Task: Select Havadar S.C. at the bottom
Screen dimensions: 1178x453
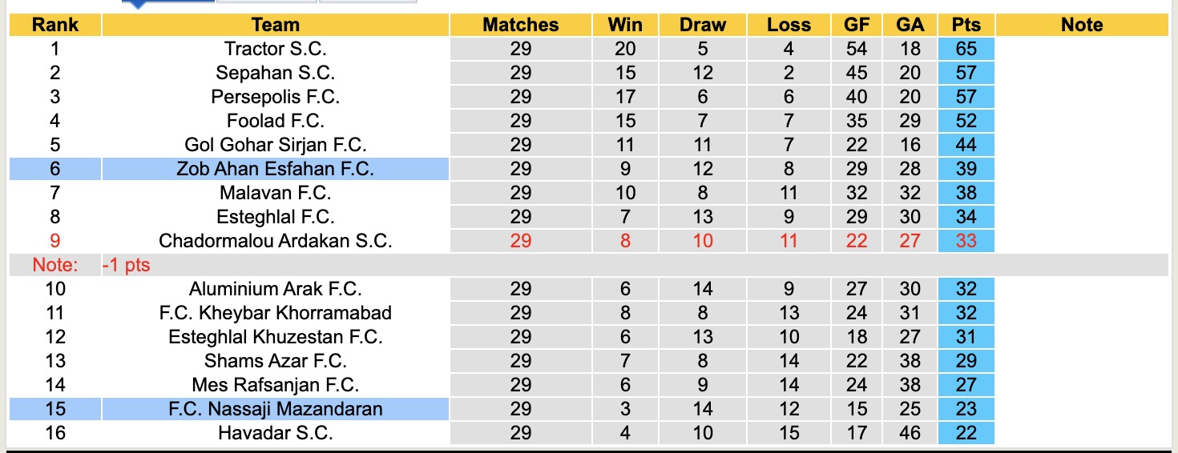Action: 275,433
